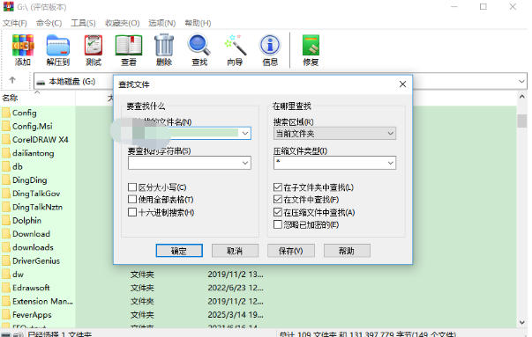Select the DingTalkGov folder icon

[6, 194]
